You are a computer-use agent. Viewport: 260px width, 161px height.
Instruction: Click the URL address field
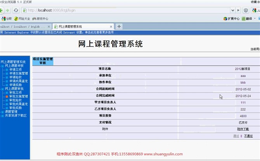[126, 10]
